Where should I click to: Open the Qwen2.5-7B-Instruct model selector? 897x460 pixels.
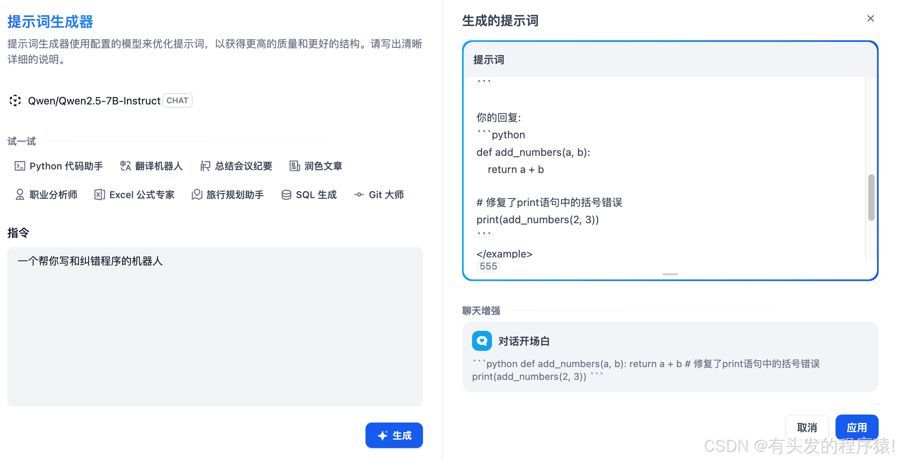94,100
